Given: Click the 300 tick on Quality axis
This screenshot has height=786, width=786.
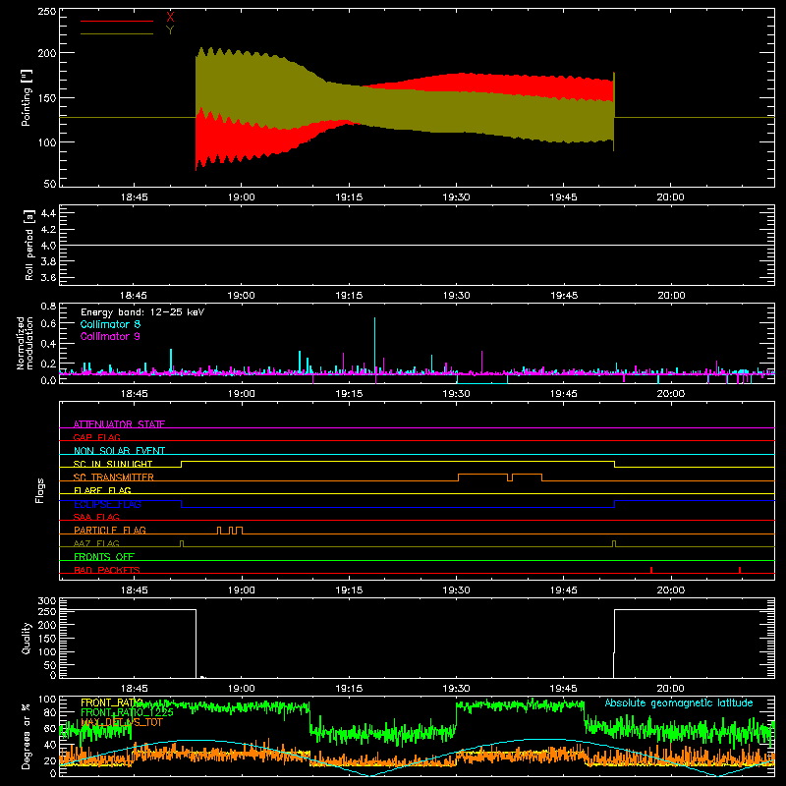Looking at the screenshot, I should coord(47,601).
